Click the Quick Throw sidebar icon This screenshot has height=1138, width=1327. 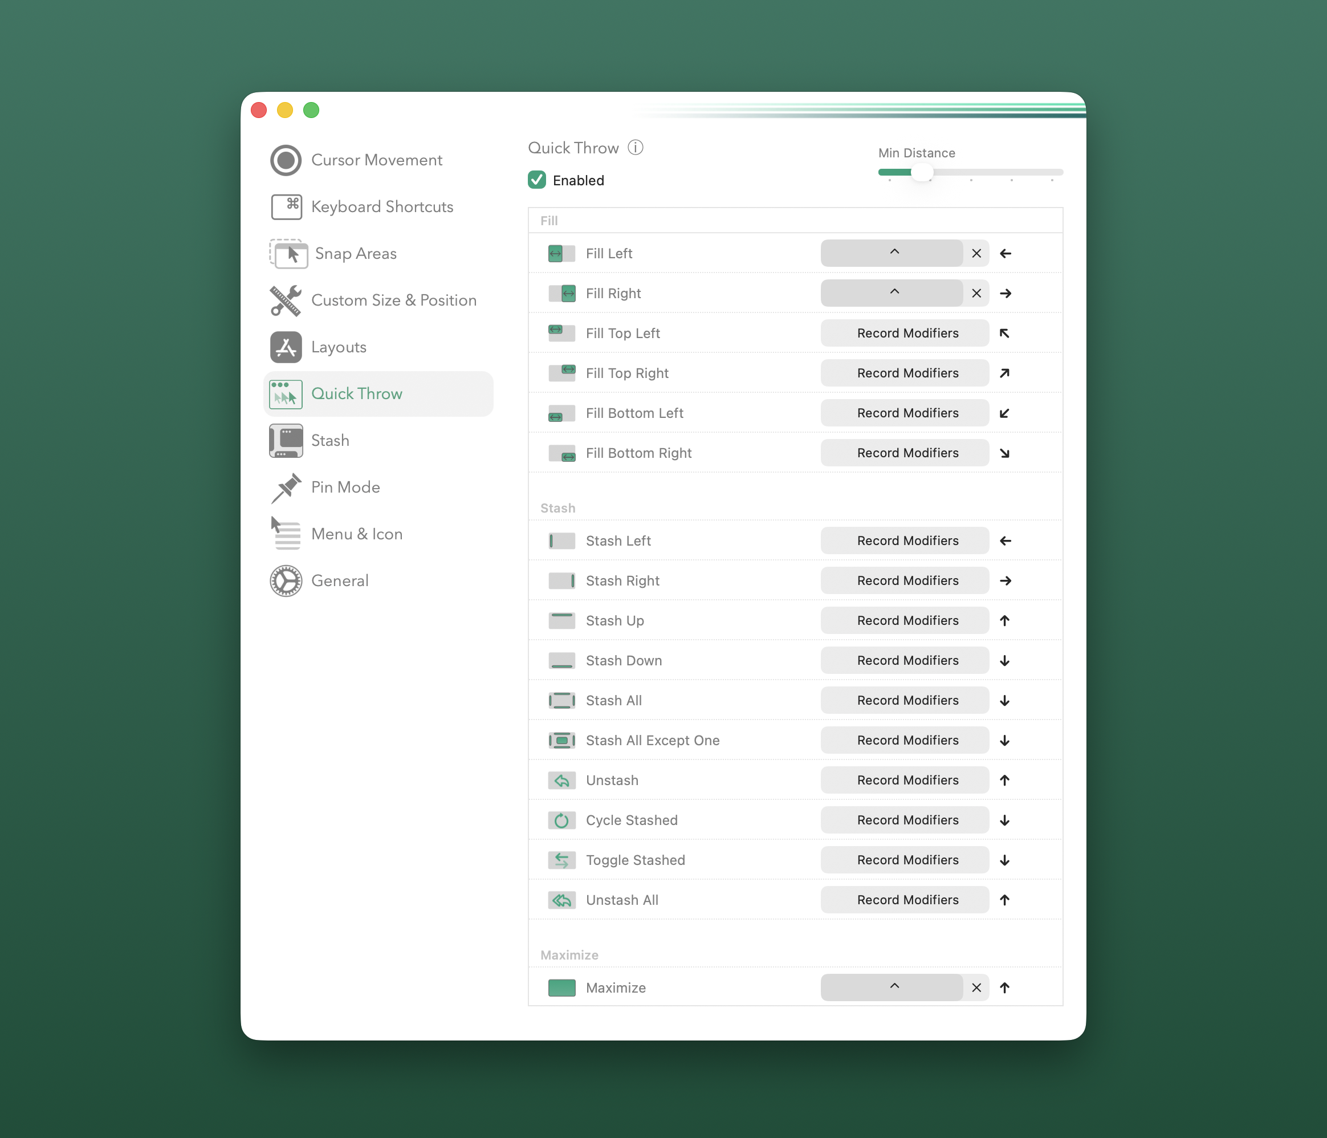[286, 394]
